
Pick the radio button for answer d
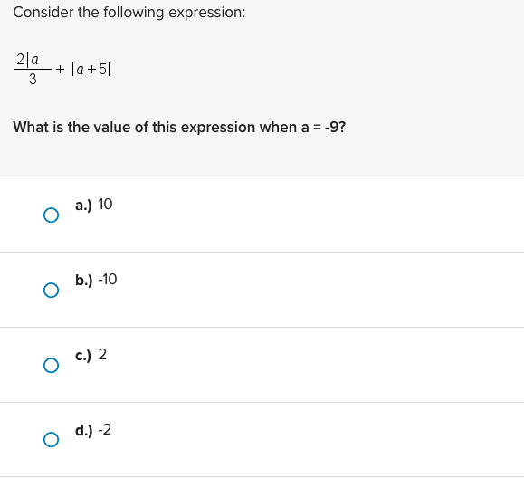click(51, 440)
